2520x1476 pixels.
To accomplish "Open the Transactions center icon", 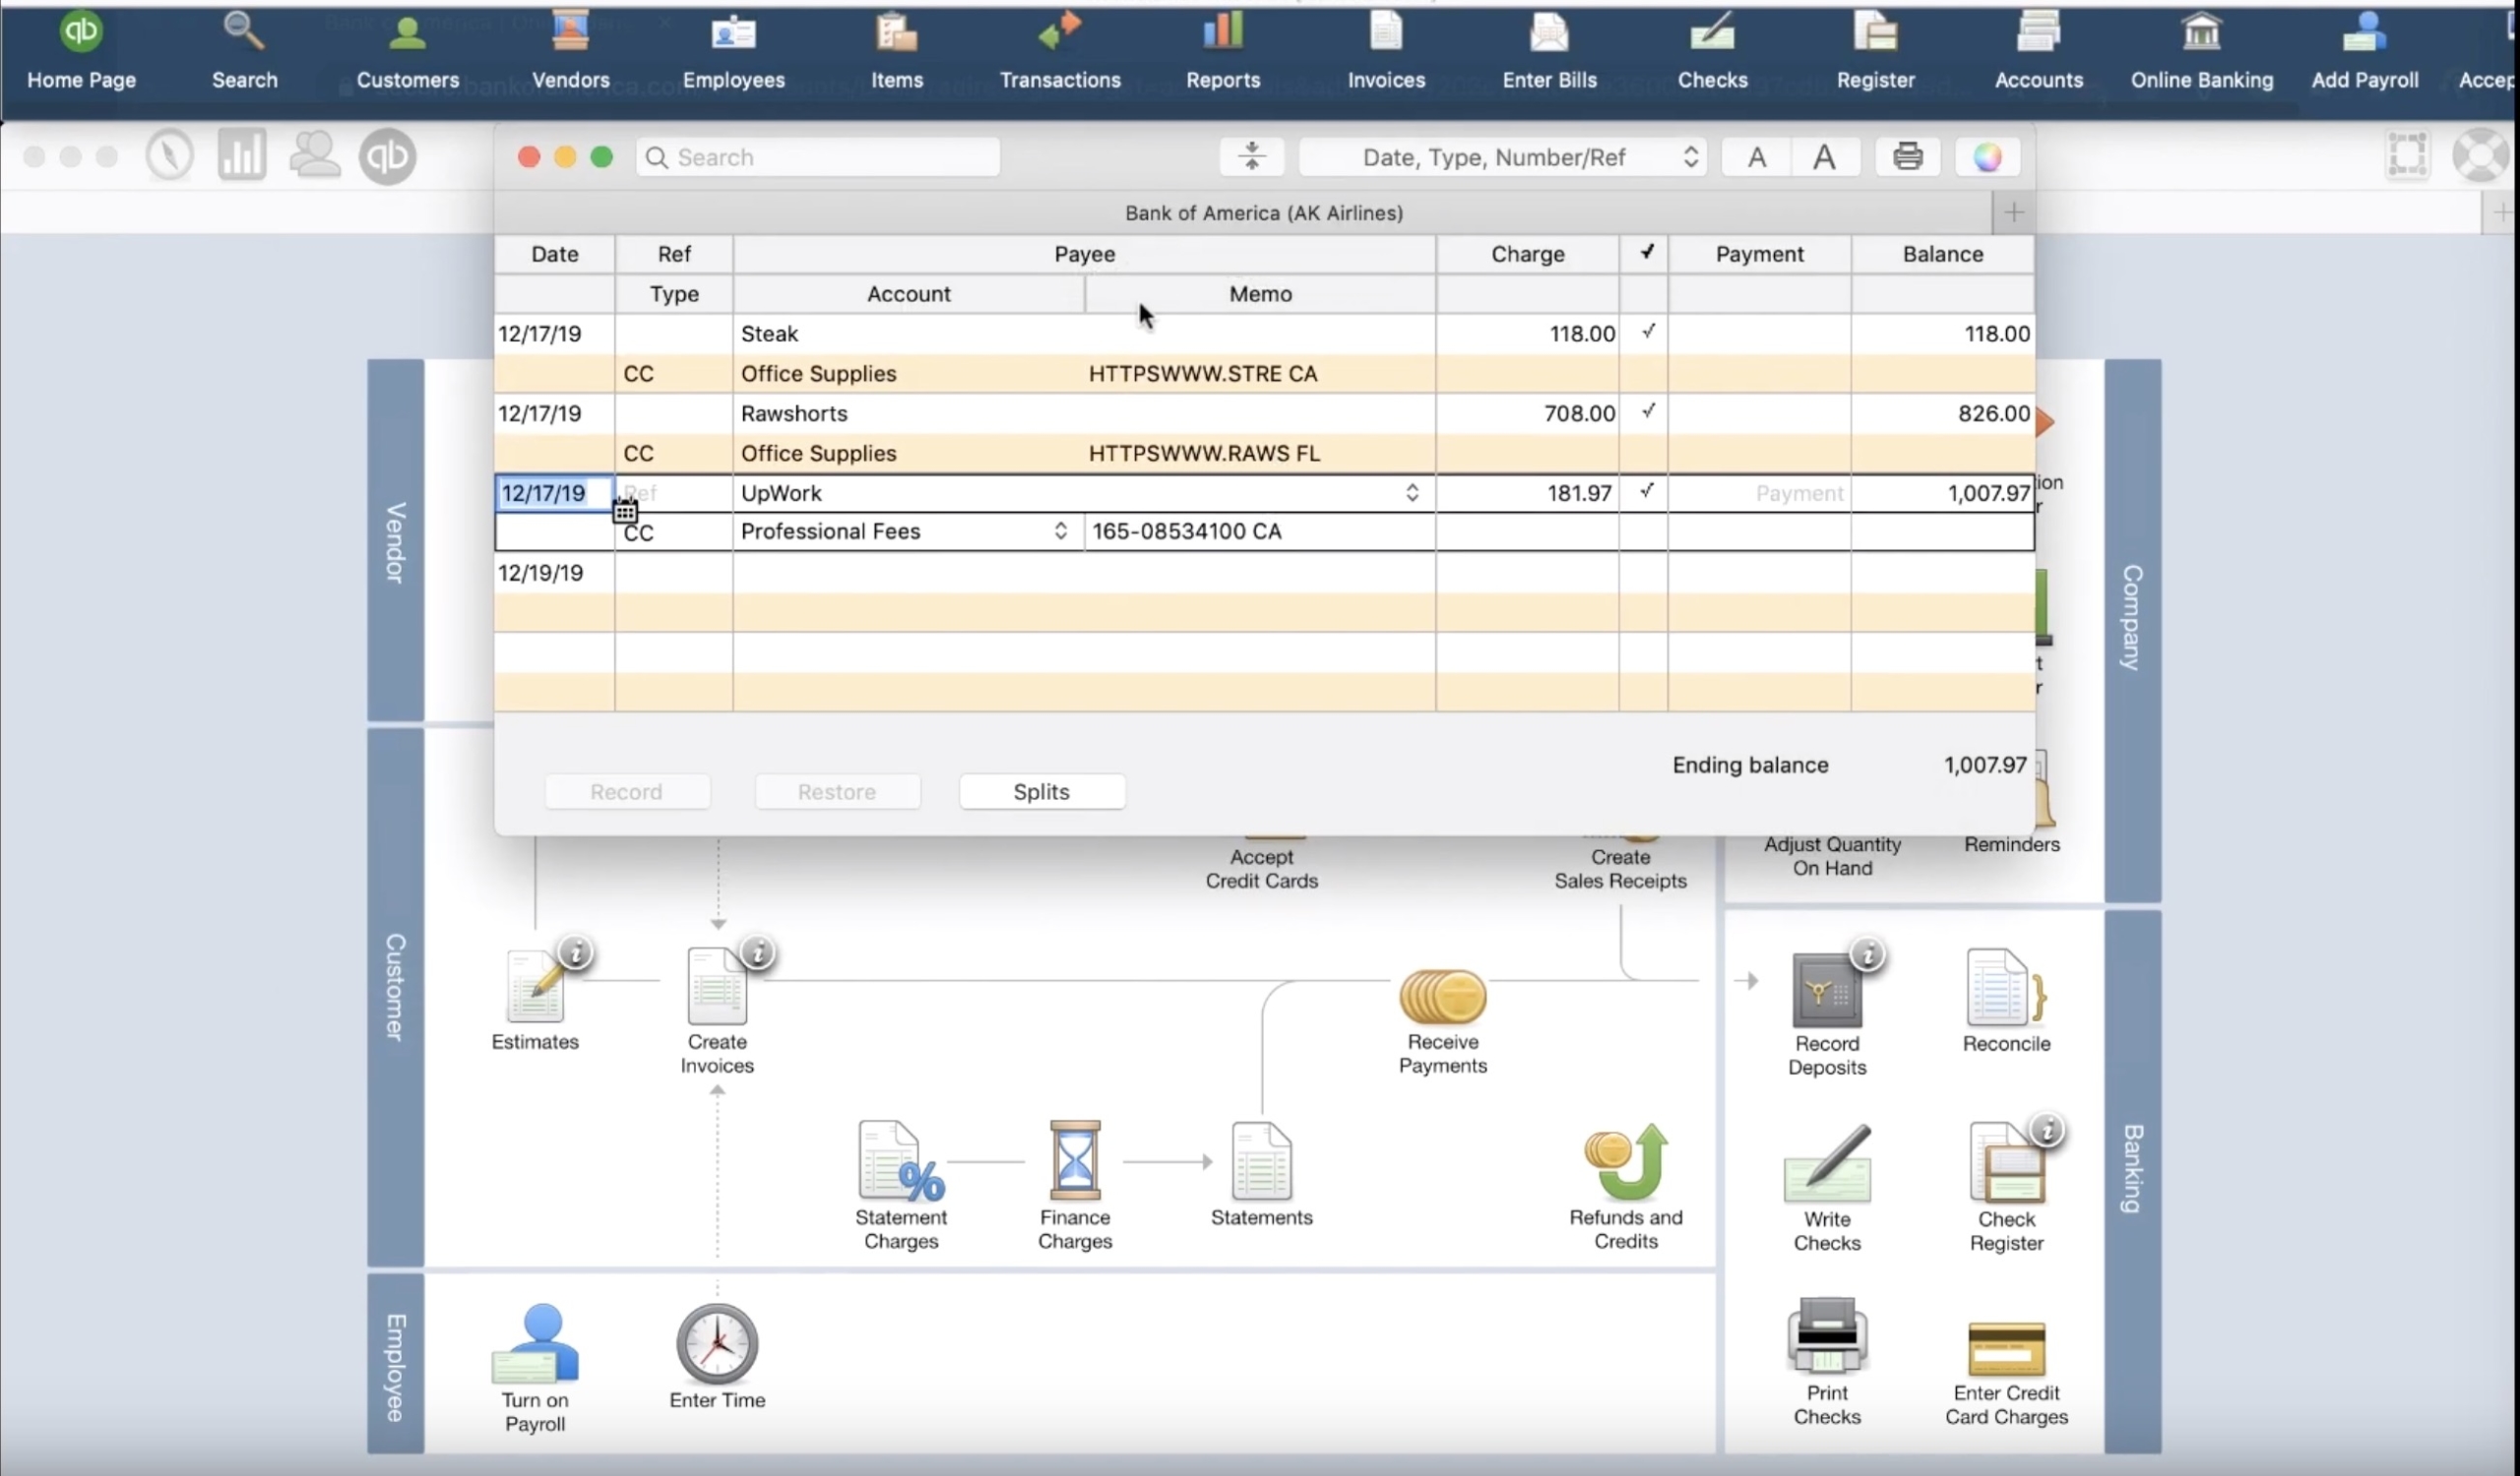I will coord(1059,52).
